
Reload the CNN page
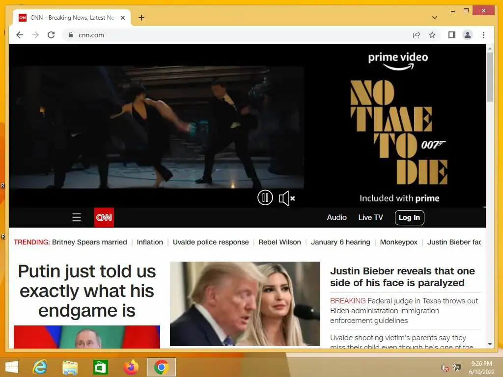51,35
